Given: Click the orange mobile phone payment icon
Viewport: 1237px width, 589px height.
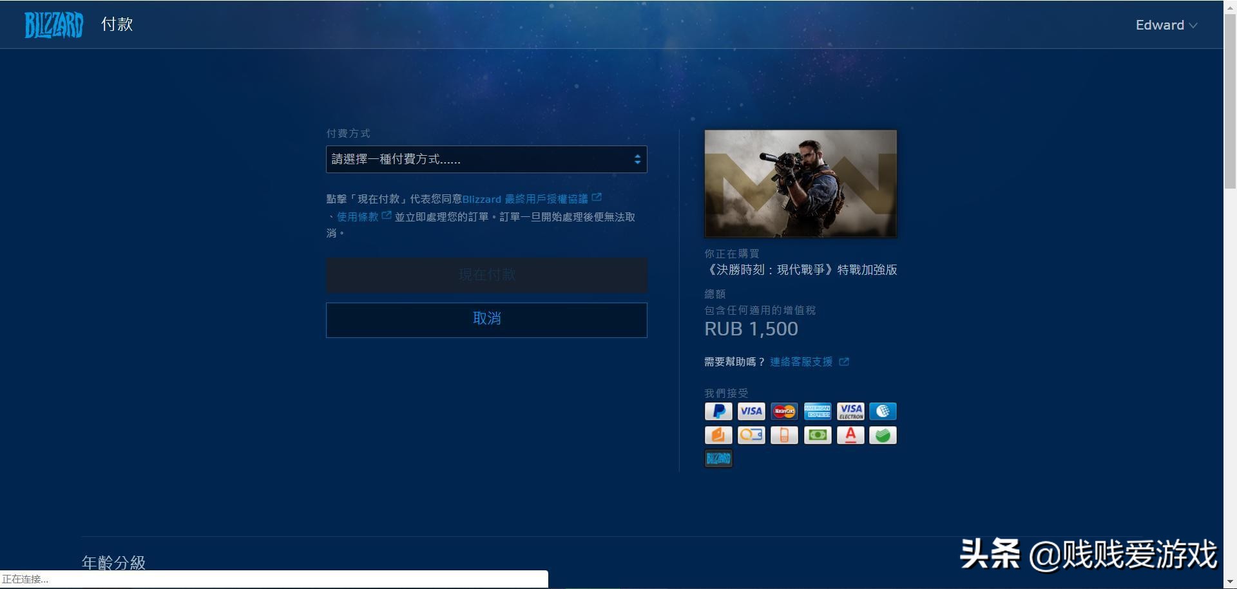Looking at the screenshot, I should 784,435.
